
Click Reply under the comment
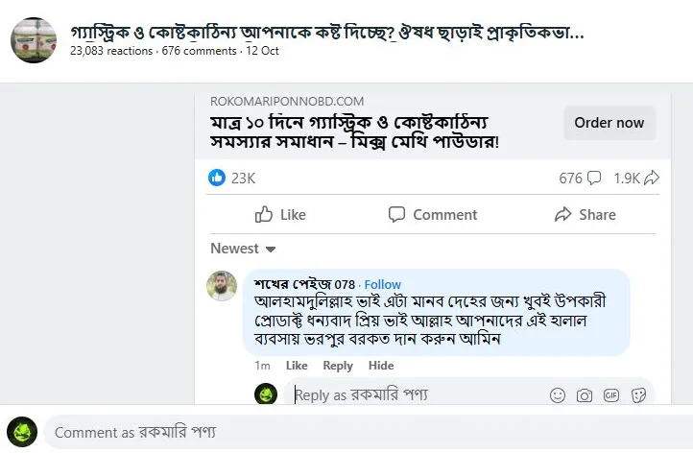338,366
